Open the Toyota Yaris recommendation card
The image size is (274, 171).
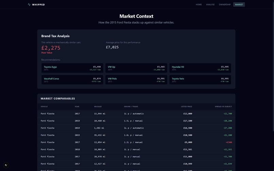click(200, 80)
